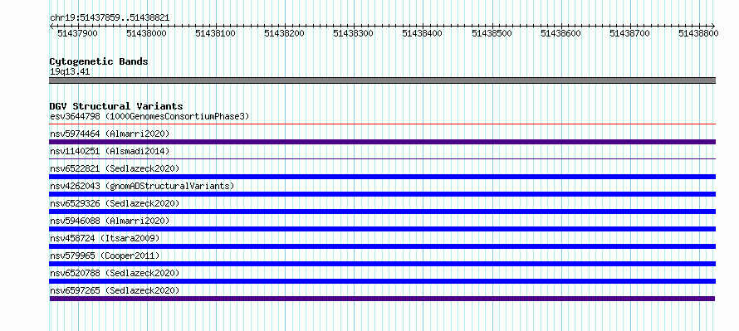
Task: Select the blue bar under nsv6522821
Action: pyautogui.click(x=382, y=177)
